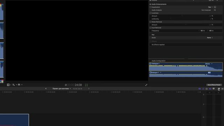Enable the Loudness checkbox

coord(150,13)
